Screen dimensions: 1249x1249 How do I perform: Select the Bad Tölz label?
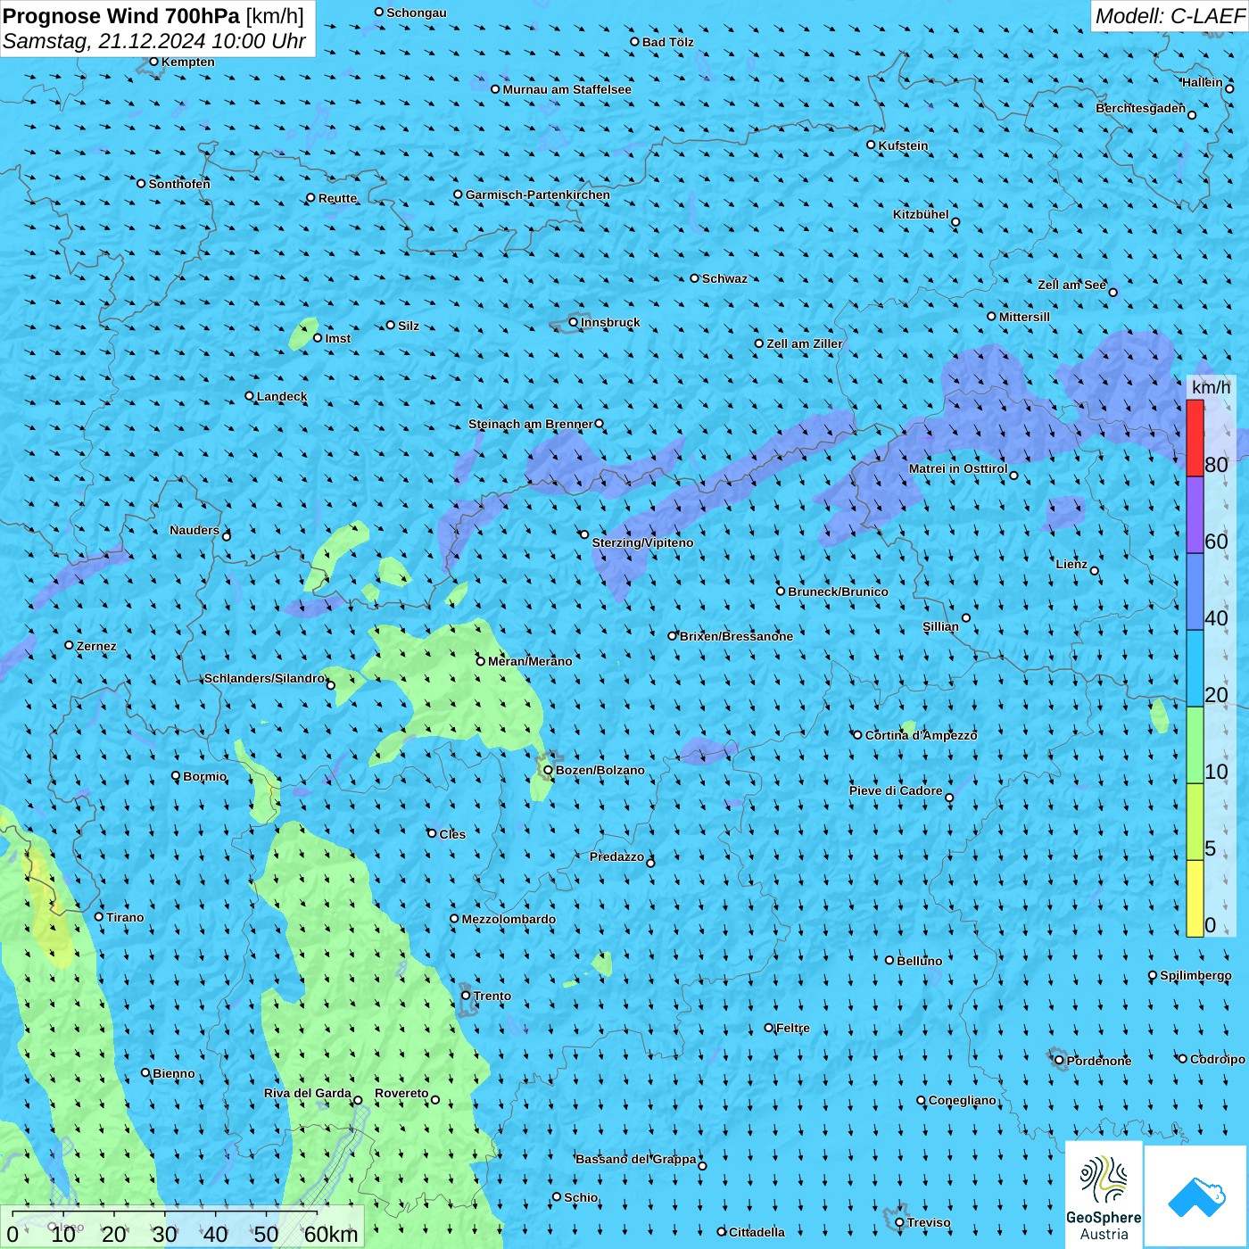(667, 42)
